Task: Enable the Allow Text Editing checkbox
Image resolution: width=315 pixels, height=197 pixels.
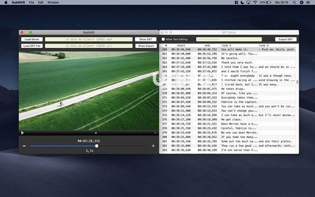Action: click(x=163, y=39)
